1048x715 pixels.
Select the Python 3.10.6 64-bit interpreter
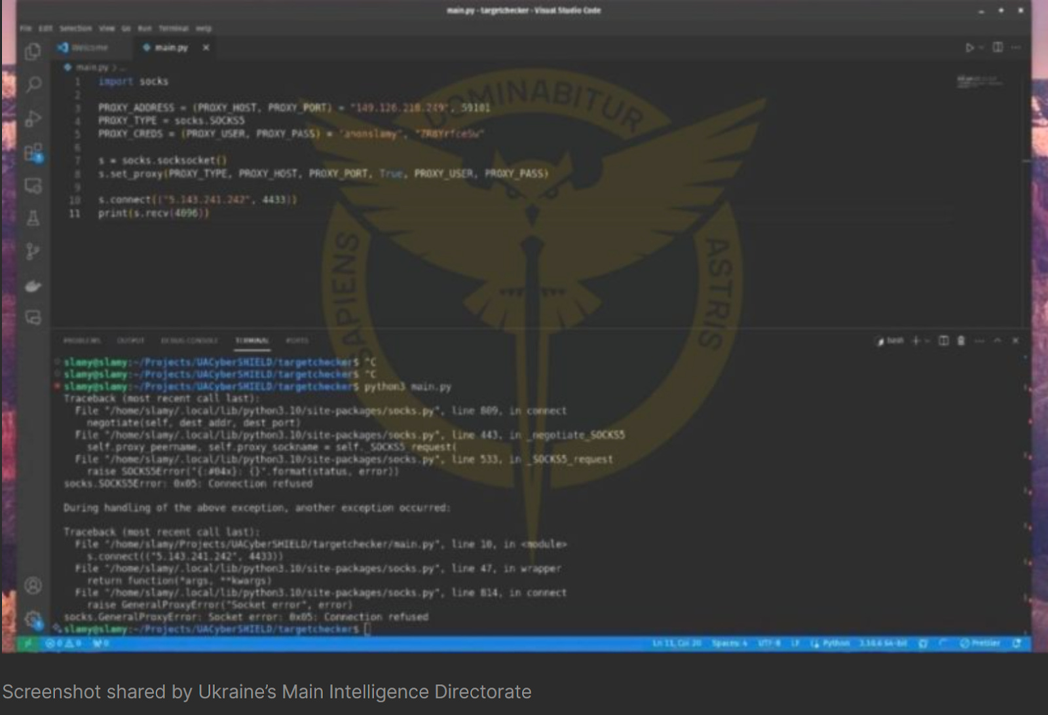point(883,644)
